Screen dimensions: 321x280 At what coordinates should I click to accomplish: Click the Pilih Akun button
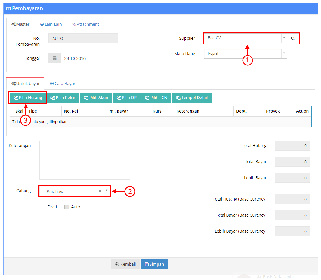[96, 98]
